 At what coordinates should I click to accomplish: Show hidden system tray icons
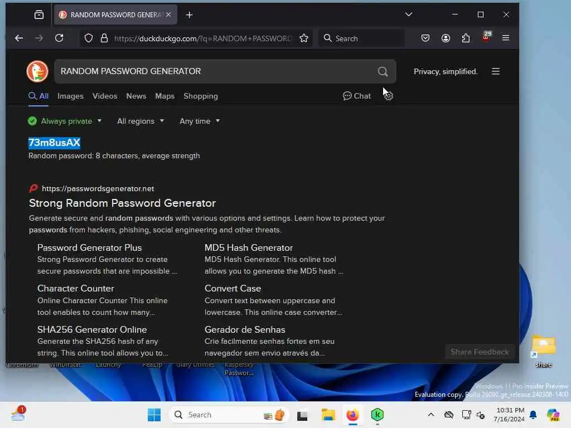[x=431, y=415]
